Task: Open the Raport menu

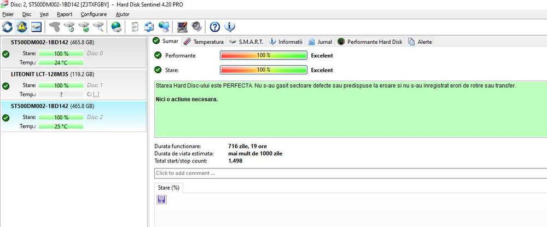Action: [65, 14]
